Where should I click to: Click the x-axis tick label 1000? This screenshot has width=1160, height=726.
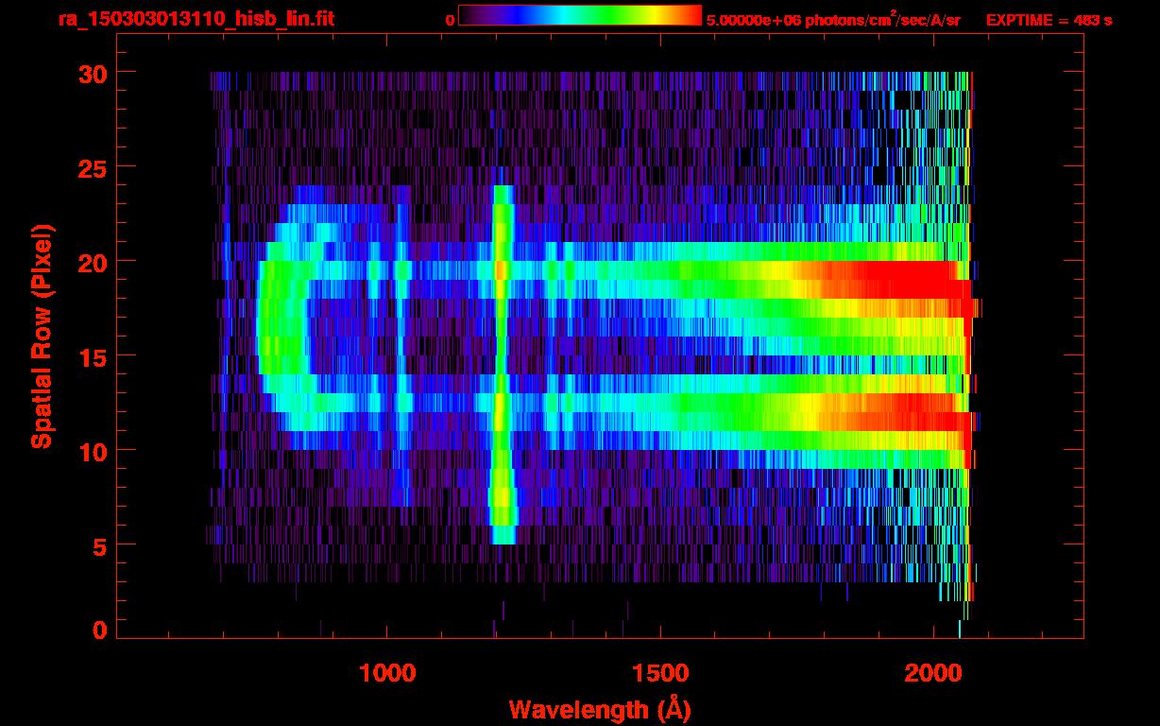point(387,673)
